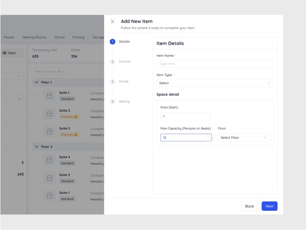Click the Details step label
Image resolution: width=306 pixels, height=230 pixels.
pos(124,41)
